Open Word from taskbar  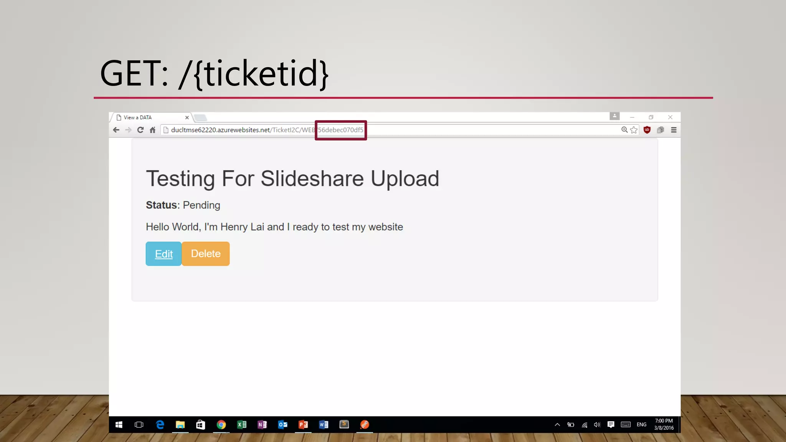coord(324,424)
